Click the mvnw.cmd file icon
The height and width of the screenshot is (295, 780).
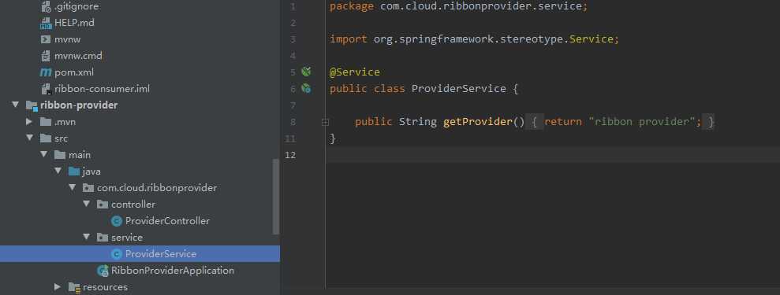coord(46,56)
